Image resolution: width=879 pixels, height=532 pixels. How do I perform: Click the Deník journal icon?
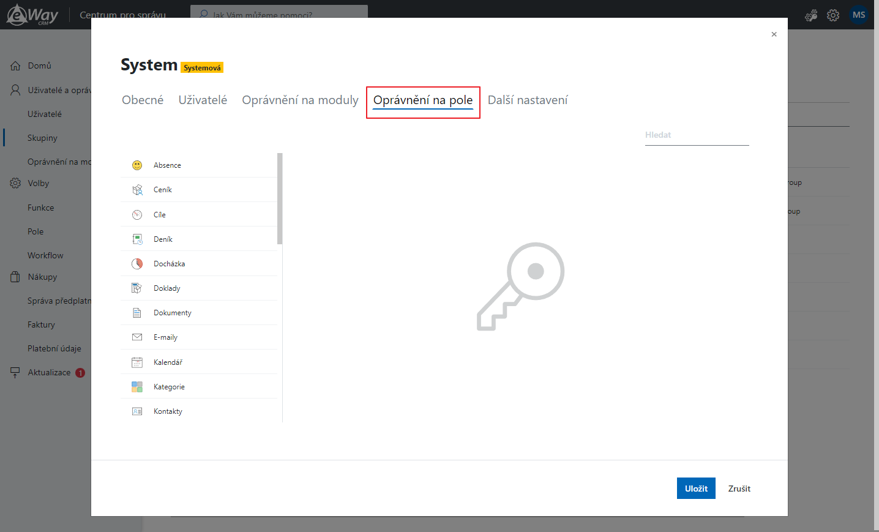coord(137,239)
